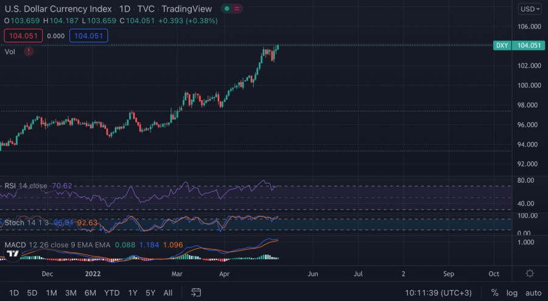The image size is (548, 301).
Task: Click the +0.393 (+0.38%) change value
Action: point(188,21)
